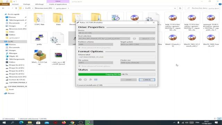The width and height of the screenshot is (222, 125).
Task: Open Microsoft Store from the taskbar
Action: pyautogui.click(x=38, y=123)
